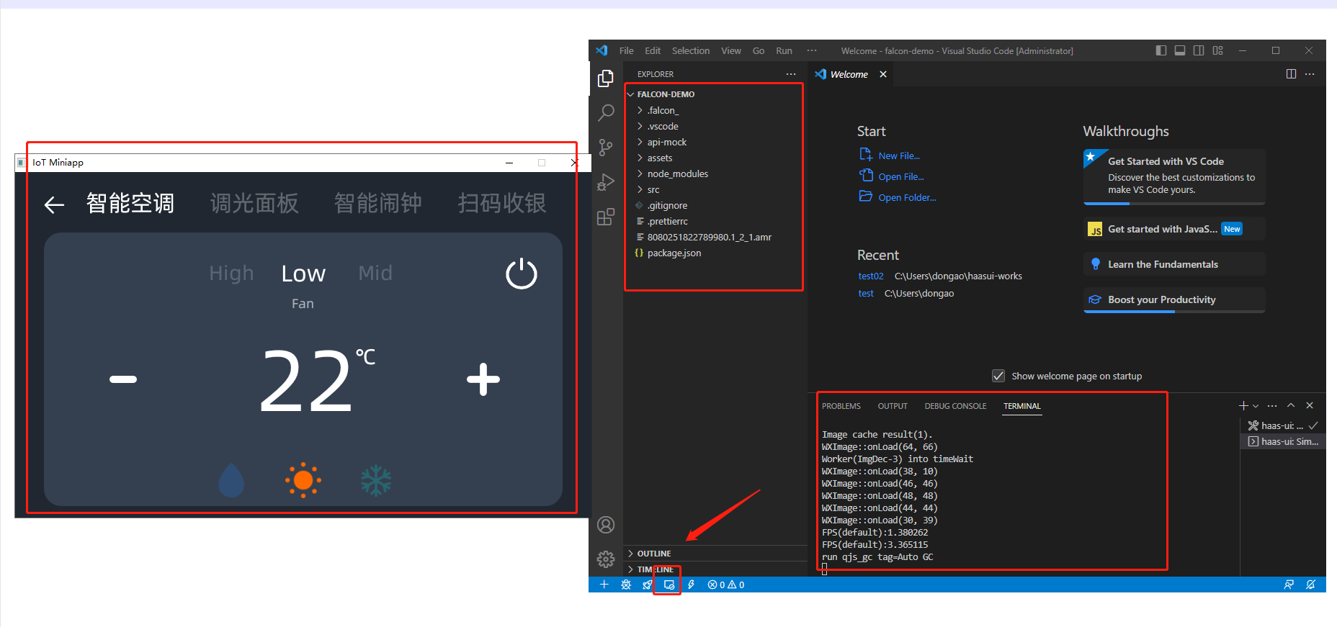Screen dimensions: 1337x627
Task: Open the Selection menu
Action: pyautogui.click(x=691, y=50)
